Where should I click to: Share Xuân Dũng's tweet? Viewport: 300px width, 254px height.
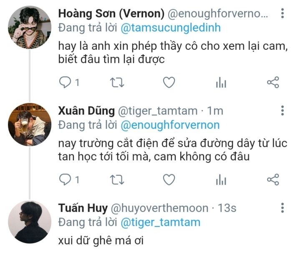272,180
